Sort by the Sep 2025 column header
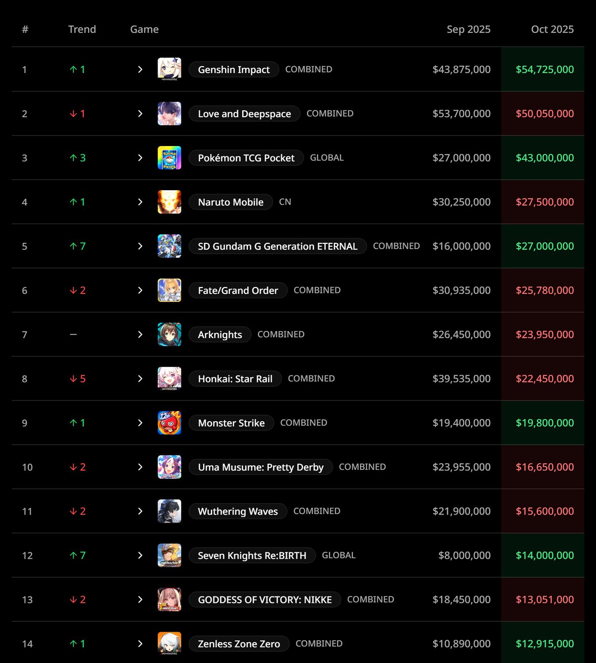 pyautogui.click(x=468, y=29)
